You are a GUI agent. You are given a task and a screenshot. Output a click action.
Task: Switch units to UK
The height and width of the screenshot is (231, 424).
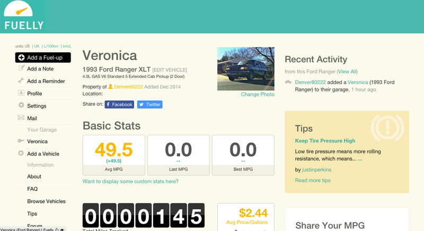pyautogui.click(x=37, y=46)
